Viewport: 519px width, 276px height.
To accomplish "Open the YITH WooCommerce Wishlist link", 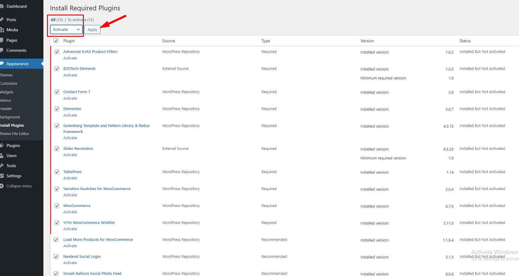I will 89,223.
